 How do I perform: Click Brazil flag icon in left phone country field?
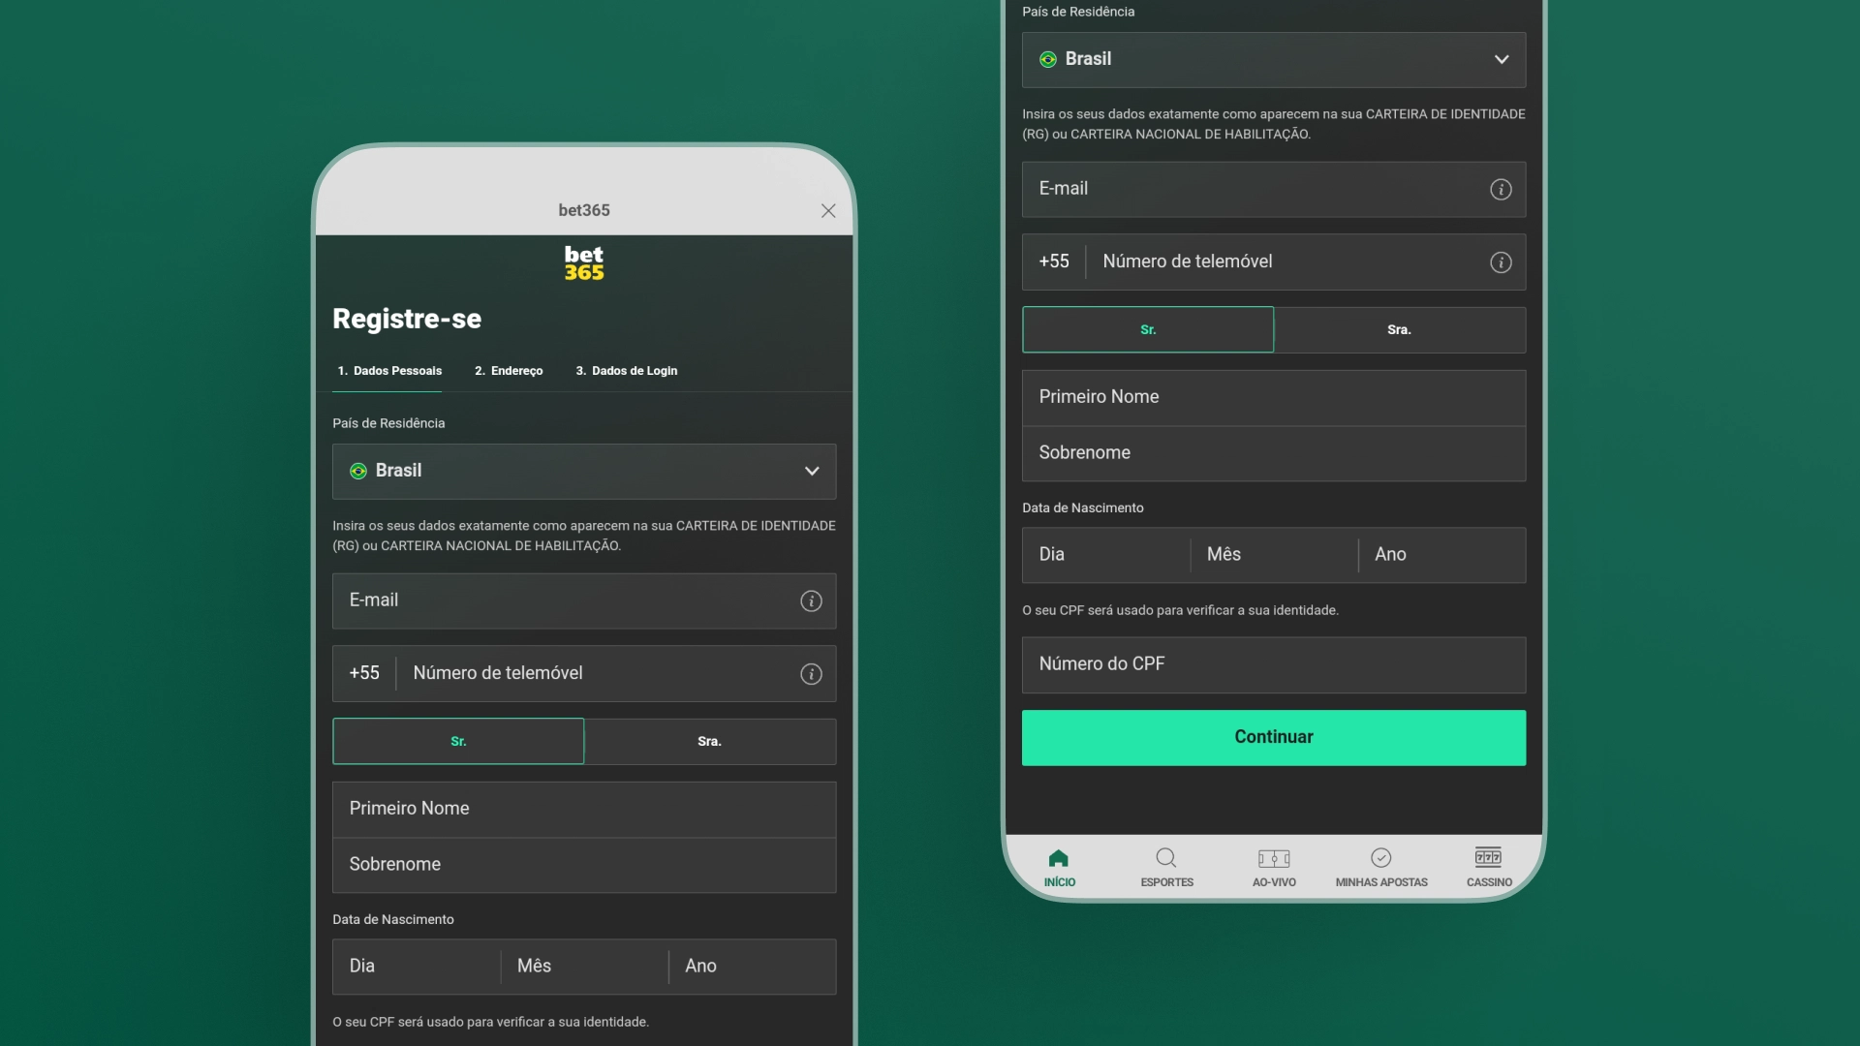point(358,471)
